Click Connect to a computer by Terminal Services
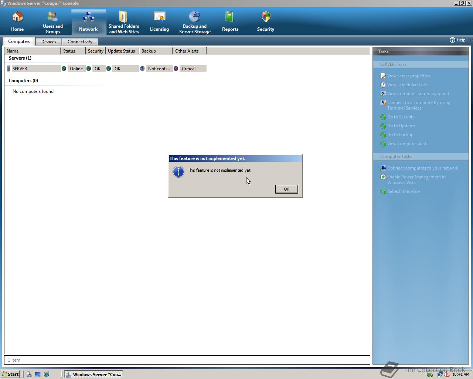 click(419, 105)
